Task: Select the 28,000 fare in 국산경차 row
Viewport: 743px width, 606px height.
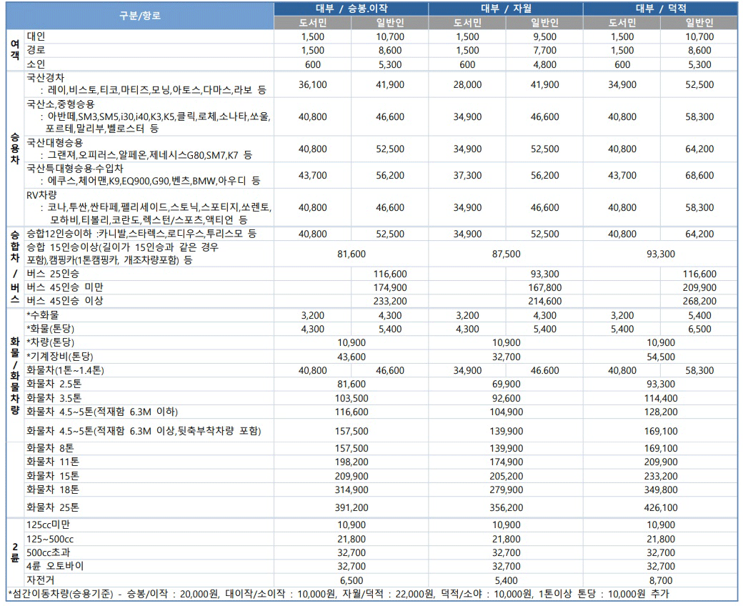Action: pyautogui.click(x=467, y=84)
